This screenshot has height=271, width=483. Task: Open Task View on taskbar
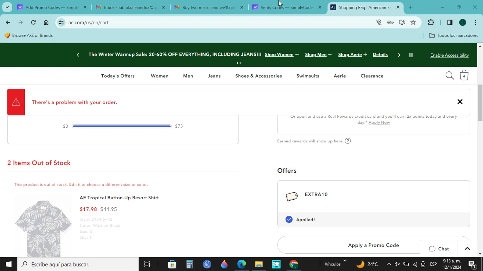[147, 264]
